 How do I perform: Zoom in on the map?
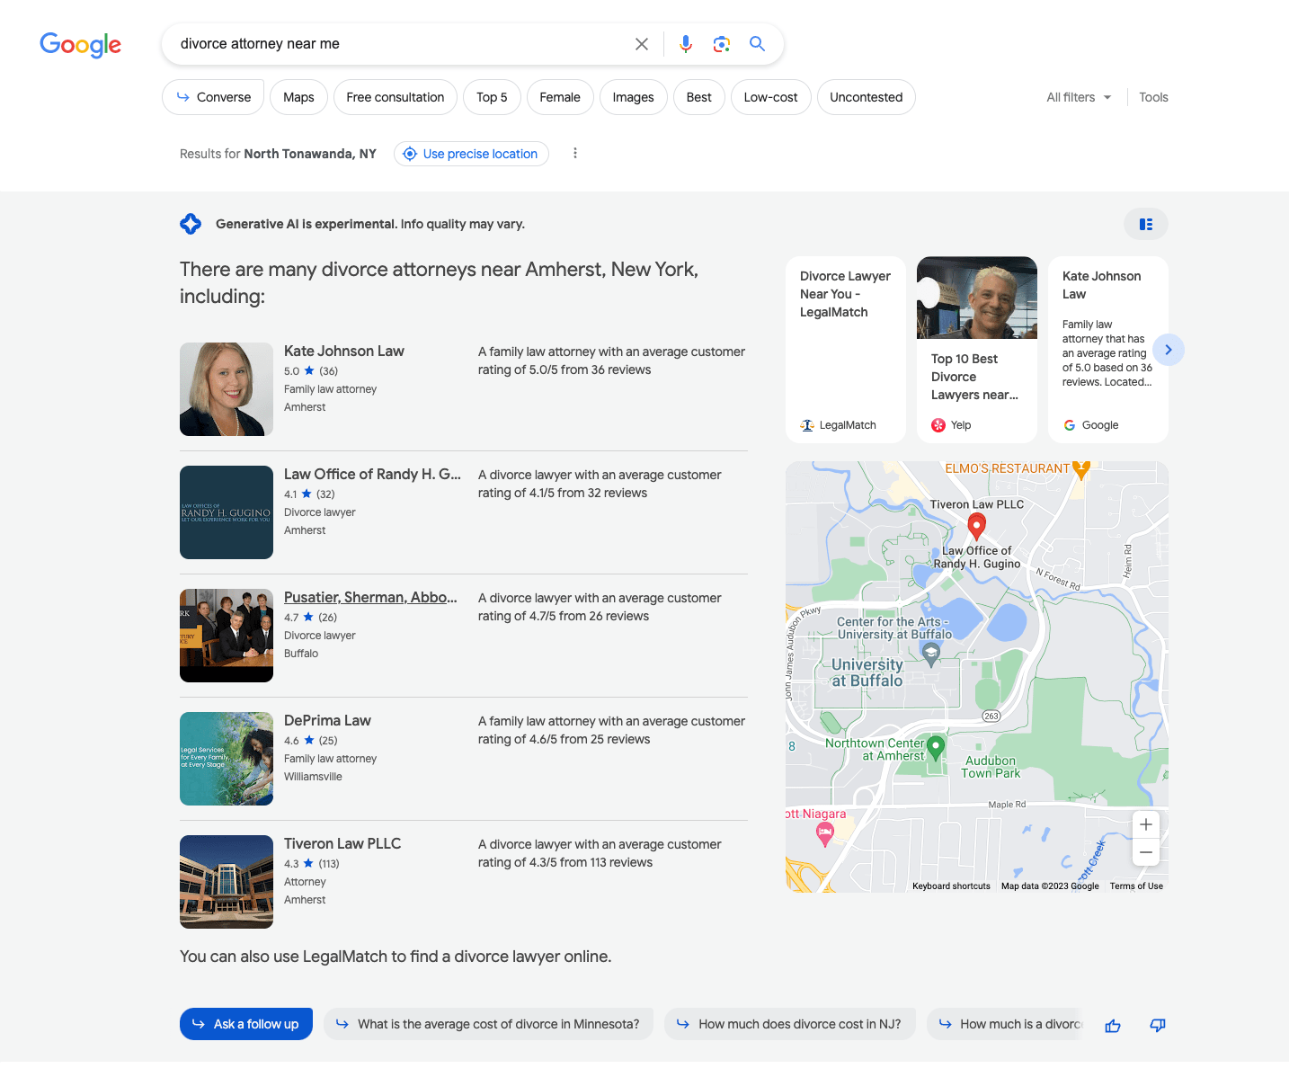(x=1146, y=824)
